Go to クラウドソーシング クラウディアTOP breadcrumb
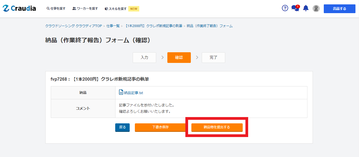The image size is (359, 157). click(x=73, y=26)
